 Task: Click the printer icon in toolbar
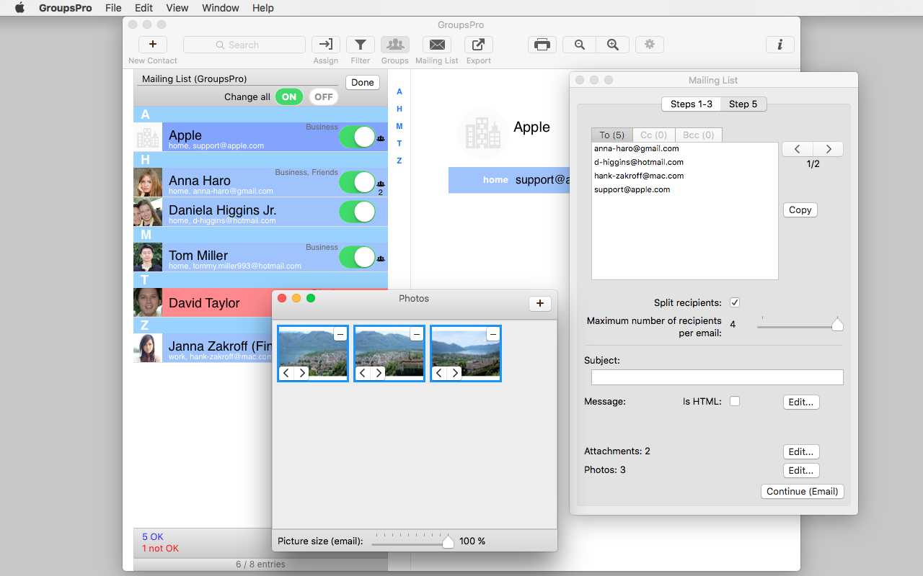coord(542,45)
